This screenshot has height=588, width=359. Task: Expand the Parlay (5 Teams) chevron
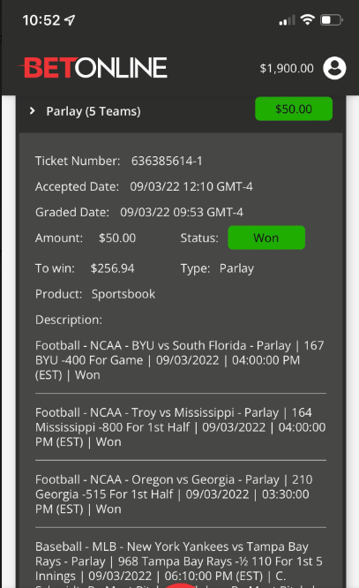coord(33,110)
